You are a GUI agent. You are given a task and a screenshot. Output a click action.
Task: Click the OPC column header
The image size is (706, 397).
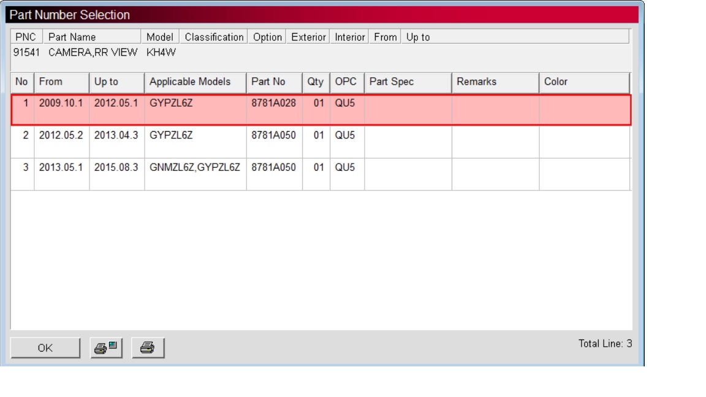coord(346,82)
